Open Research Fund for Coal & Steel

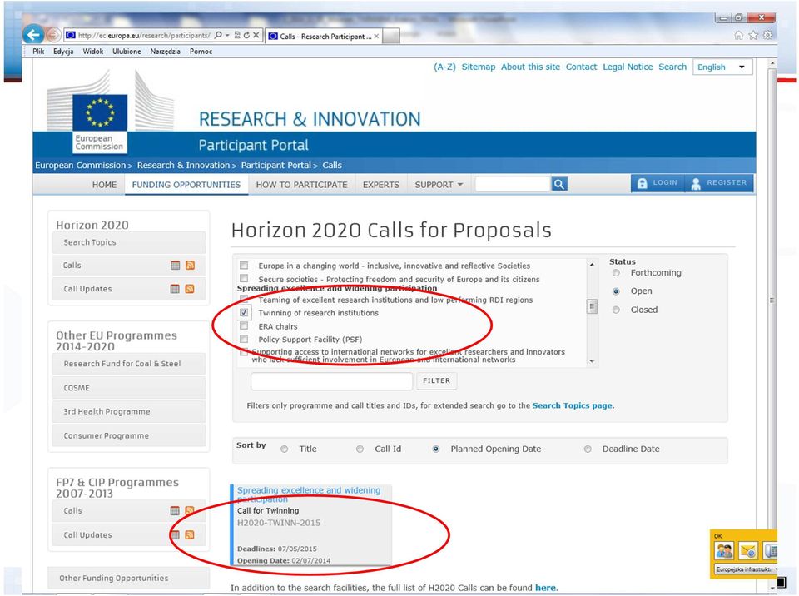click(129, 364)
